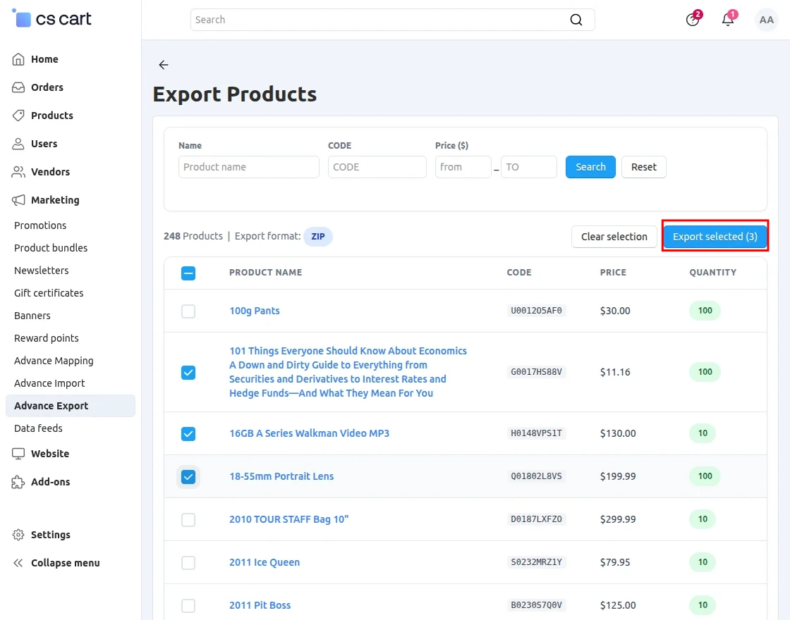Go to Advance Import submenu
This screenshot has height=620, width=790.
pyautogui.click(x=49, y=383)
